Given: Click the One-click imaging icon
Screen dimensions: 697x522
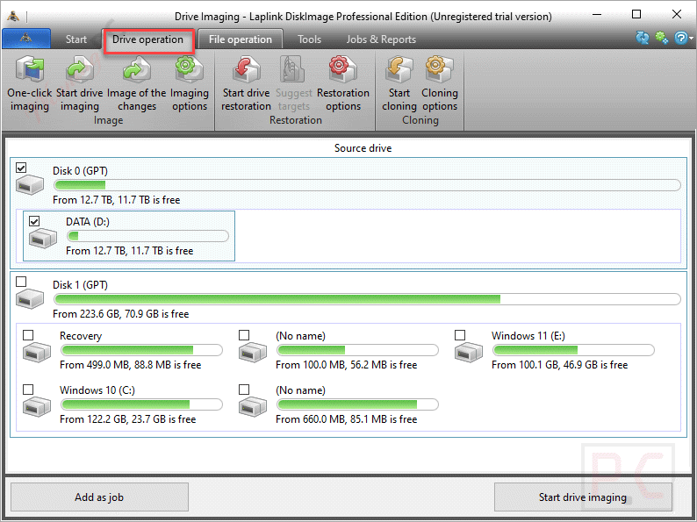Looking at the screenshot, I should tap(30, 69).
